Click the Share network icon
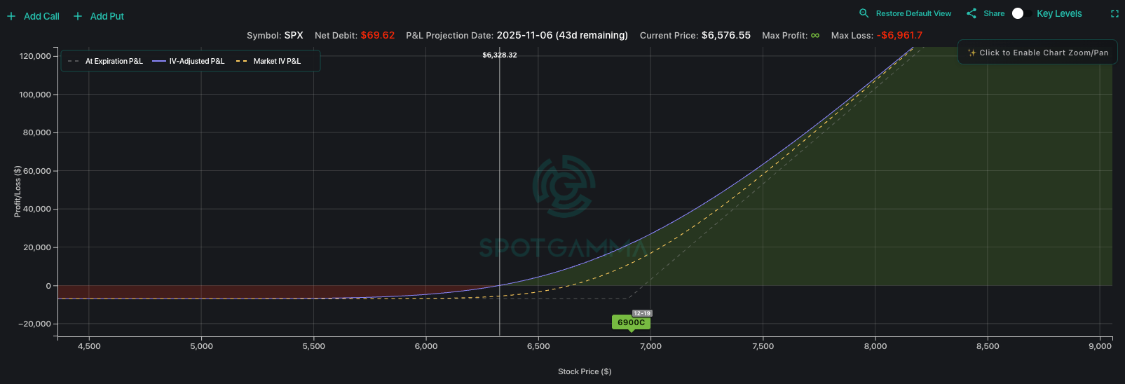This screenshot has width=1125, height=384. click(971, 13)
